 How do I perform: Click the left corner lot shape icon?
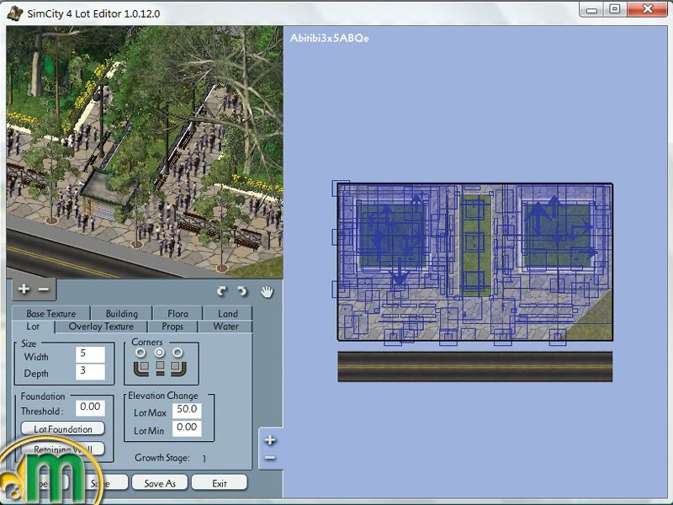(x=141, y=368)
